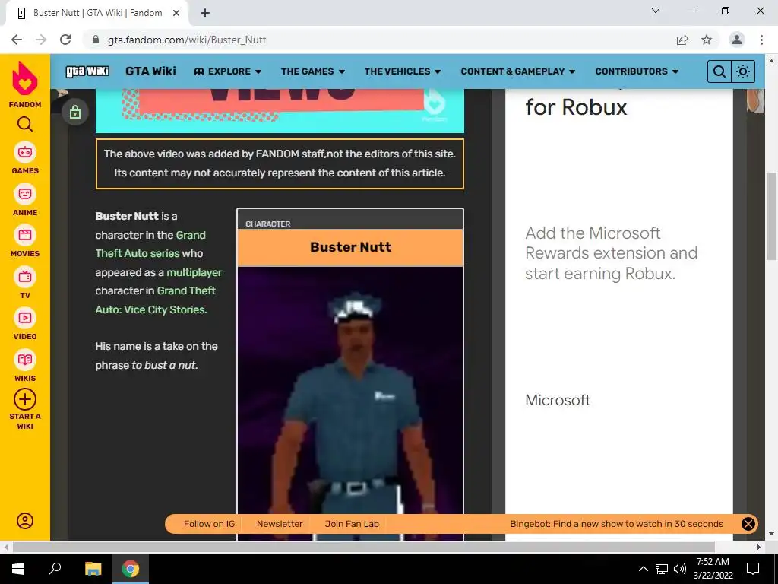Click the browser forward arrow
Viewport: 778px width, 584px height.
(41, 40)
